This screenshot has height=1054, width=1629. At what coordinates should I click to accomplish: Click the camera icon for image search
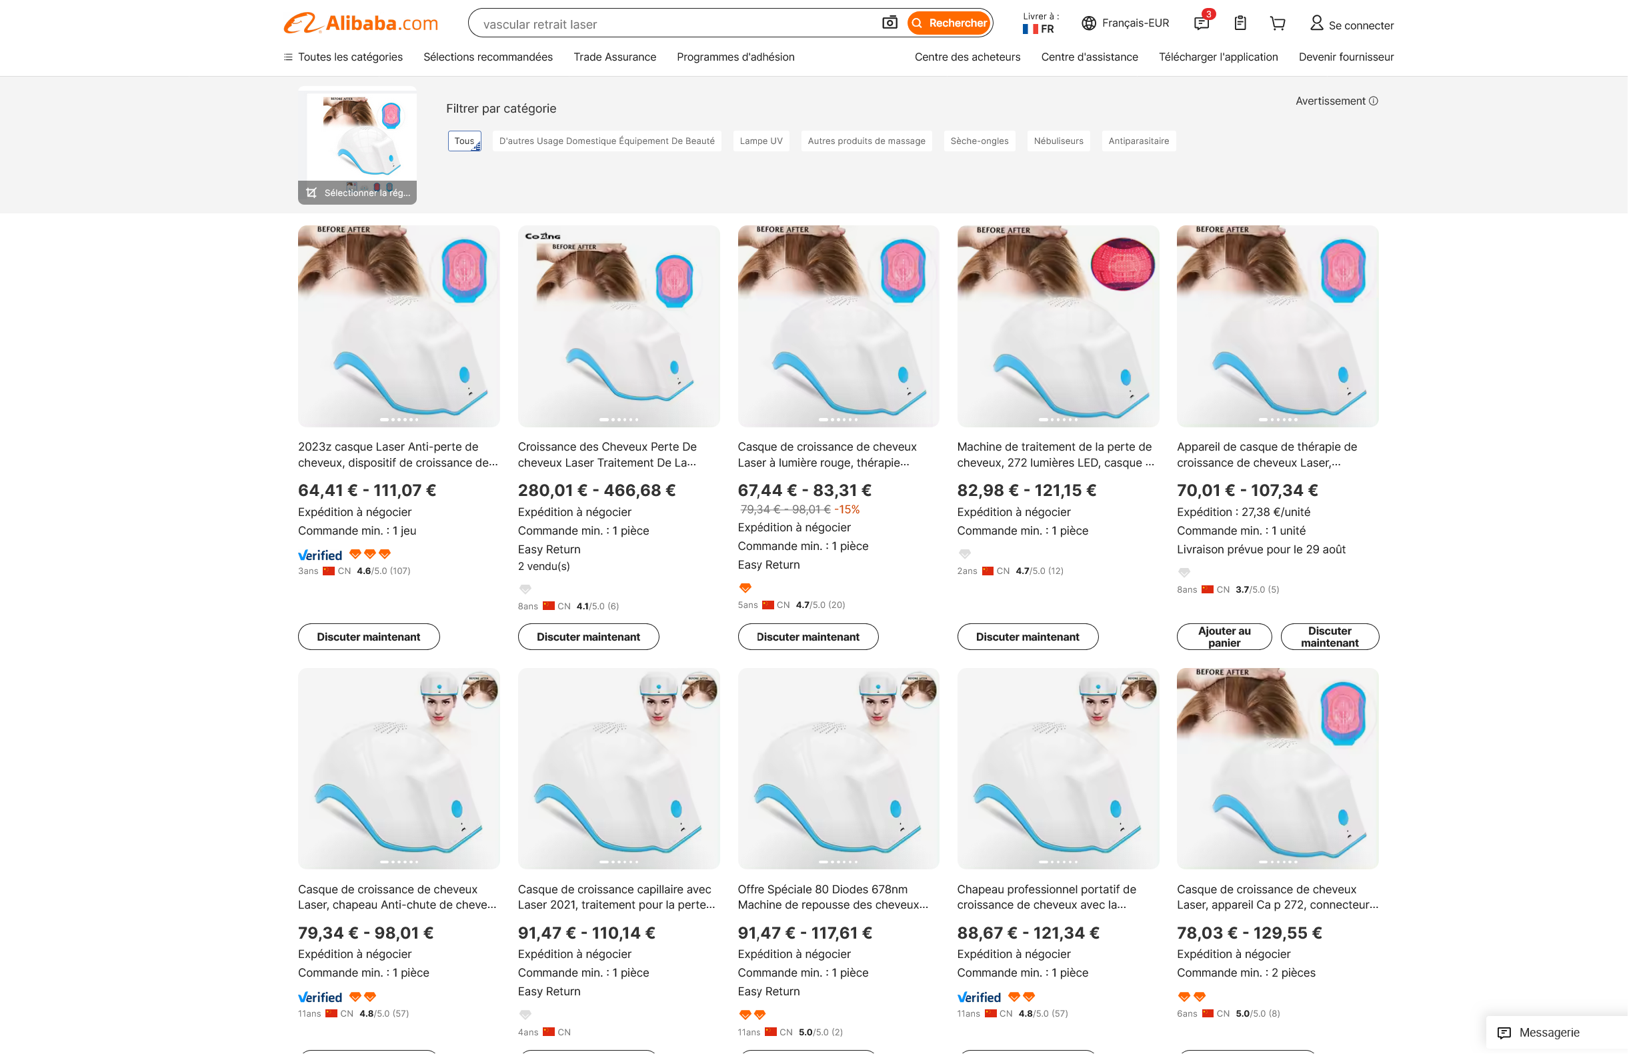point(889,23)
